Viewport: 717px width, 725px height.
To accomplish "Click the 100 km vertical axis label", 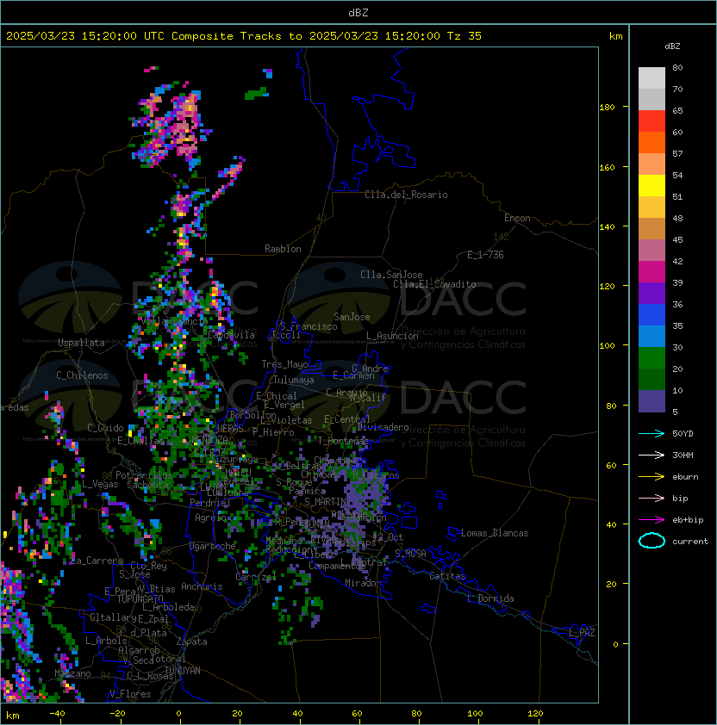I will (x=607, y=346).
